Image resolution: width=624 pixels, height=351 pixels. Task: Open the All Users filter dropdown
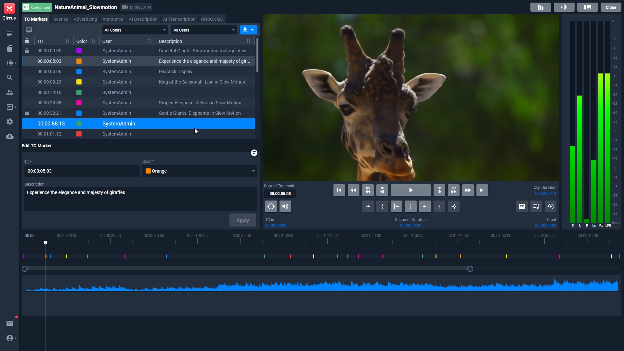[204, 30]
